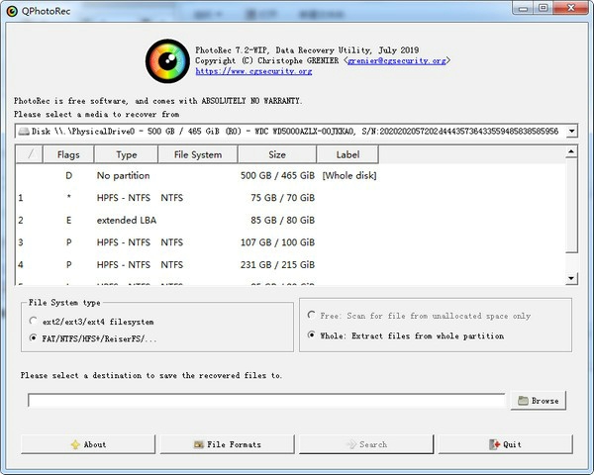
Task: Select ext2/ext3/ext4 filesystem option
Action: (36, 322)
